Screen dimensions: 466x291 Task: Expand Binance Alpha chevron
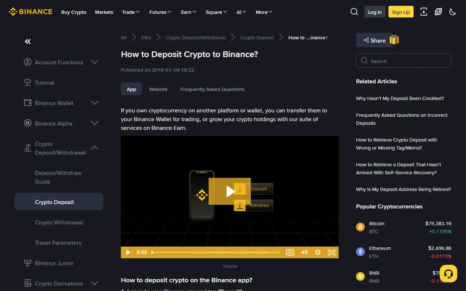95,123
